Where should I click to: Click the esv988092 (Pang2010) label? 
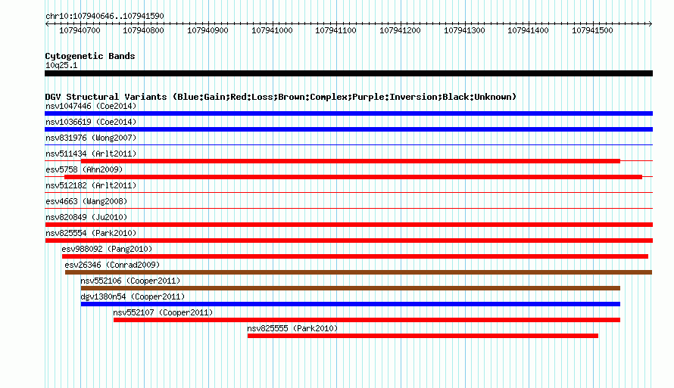[x=107, y=249]
